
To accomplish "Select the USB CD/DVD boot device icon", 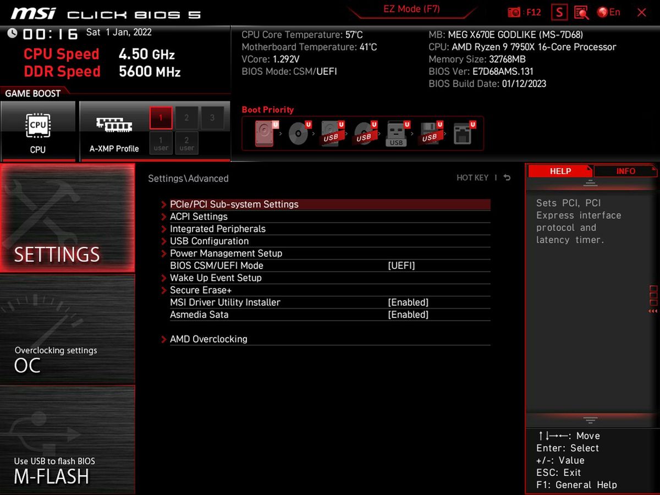I will coord(364,133).
